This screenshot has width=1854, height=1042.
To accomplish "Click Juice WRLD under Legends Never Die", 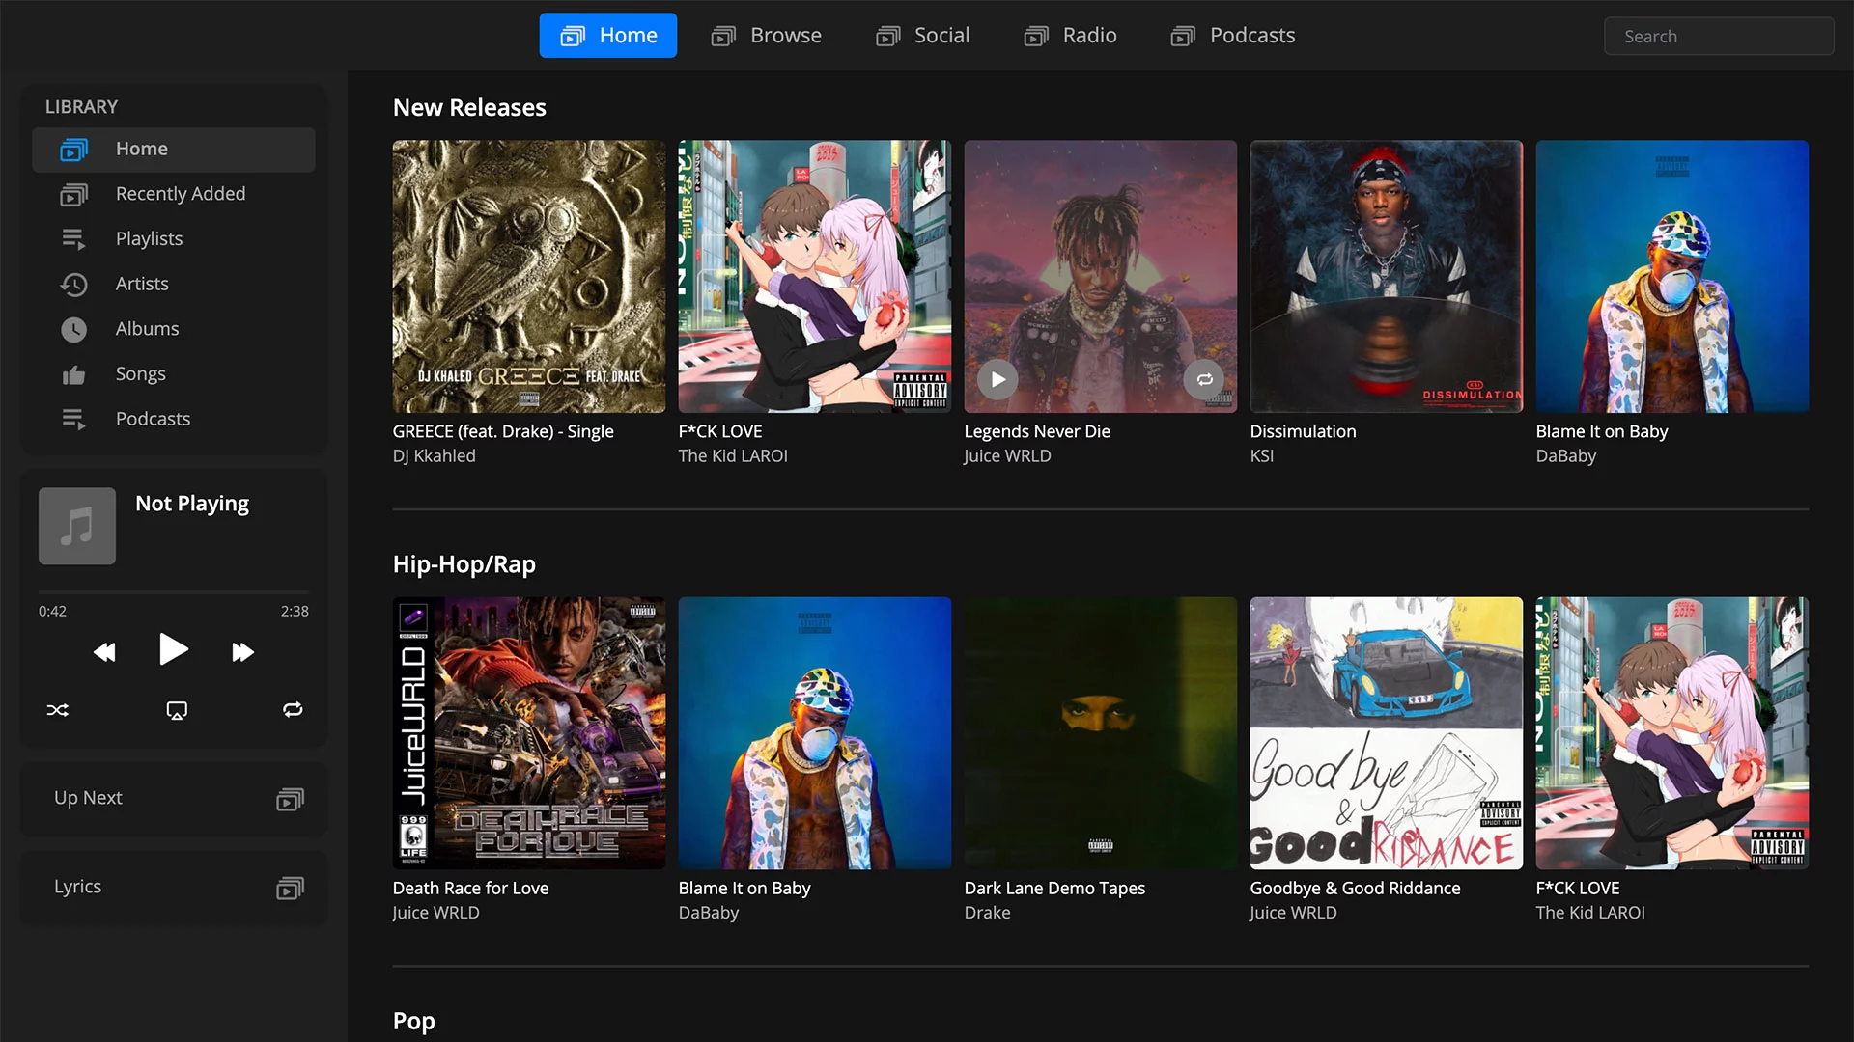I will 1007,456.
